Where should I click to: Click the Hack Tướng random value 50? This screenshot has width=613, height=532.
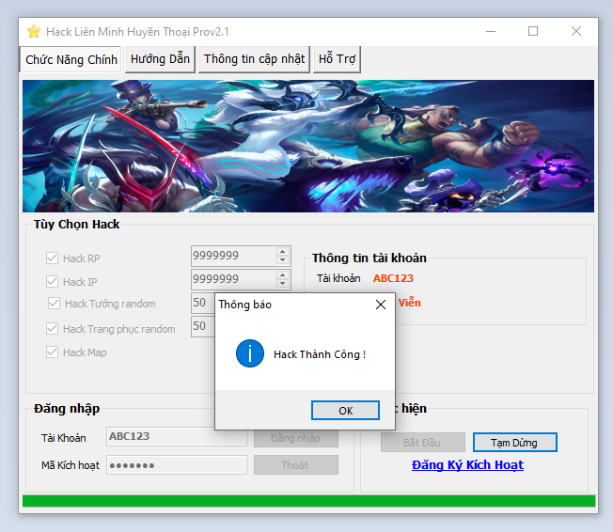tap(202, 303)
